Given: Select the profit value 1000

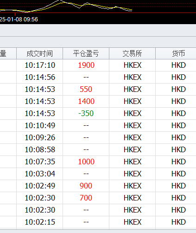Looking at the screenshot, I should [86, 162].
